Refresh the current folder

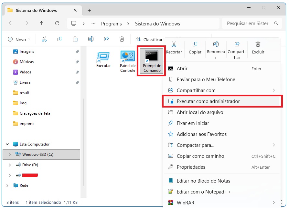[x=57, y=23]
